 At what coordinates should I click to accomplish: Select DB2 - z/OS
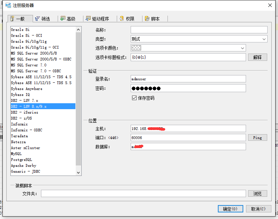[43, 118]
